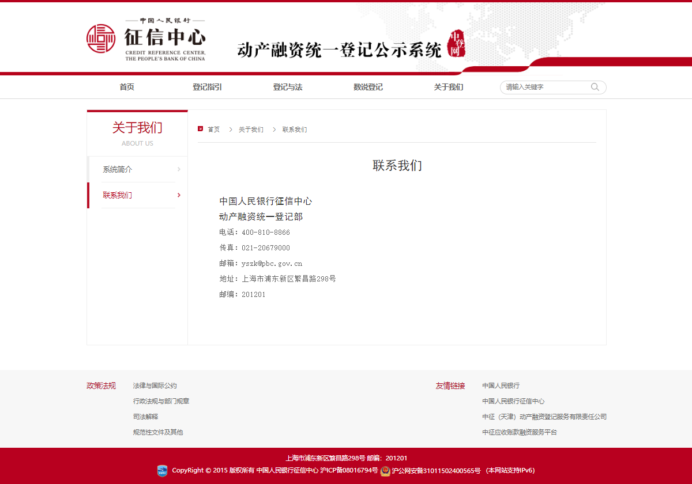Click 中国人民银行征信中心 copyright link in footer

(x=287, y=470)
